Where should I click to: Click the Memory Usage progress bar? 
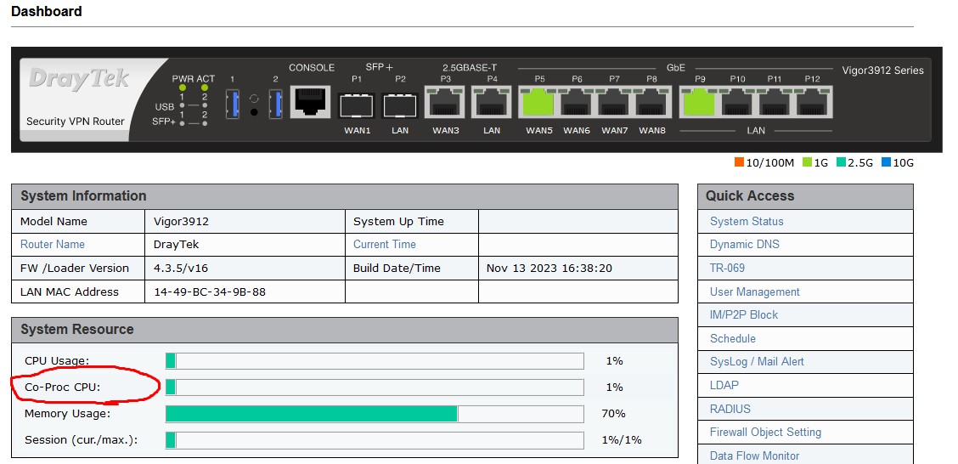tap(374, 414)
